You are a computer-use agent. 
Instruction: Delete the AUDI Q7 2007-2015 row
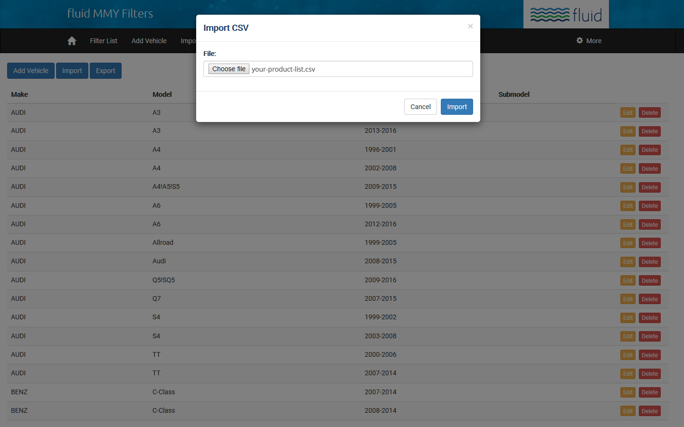click(x=649, y=299)
